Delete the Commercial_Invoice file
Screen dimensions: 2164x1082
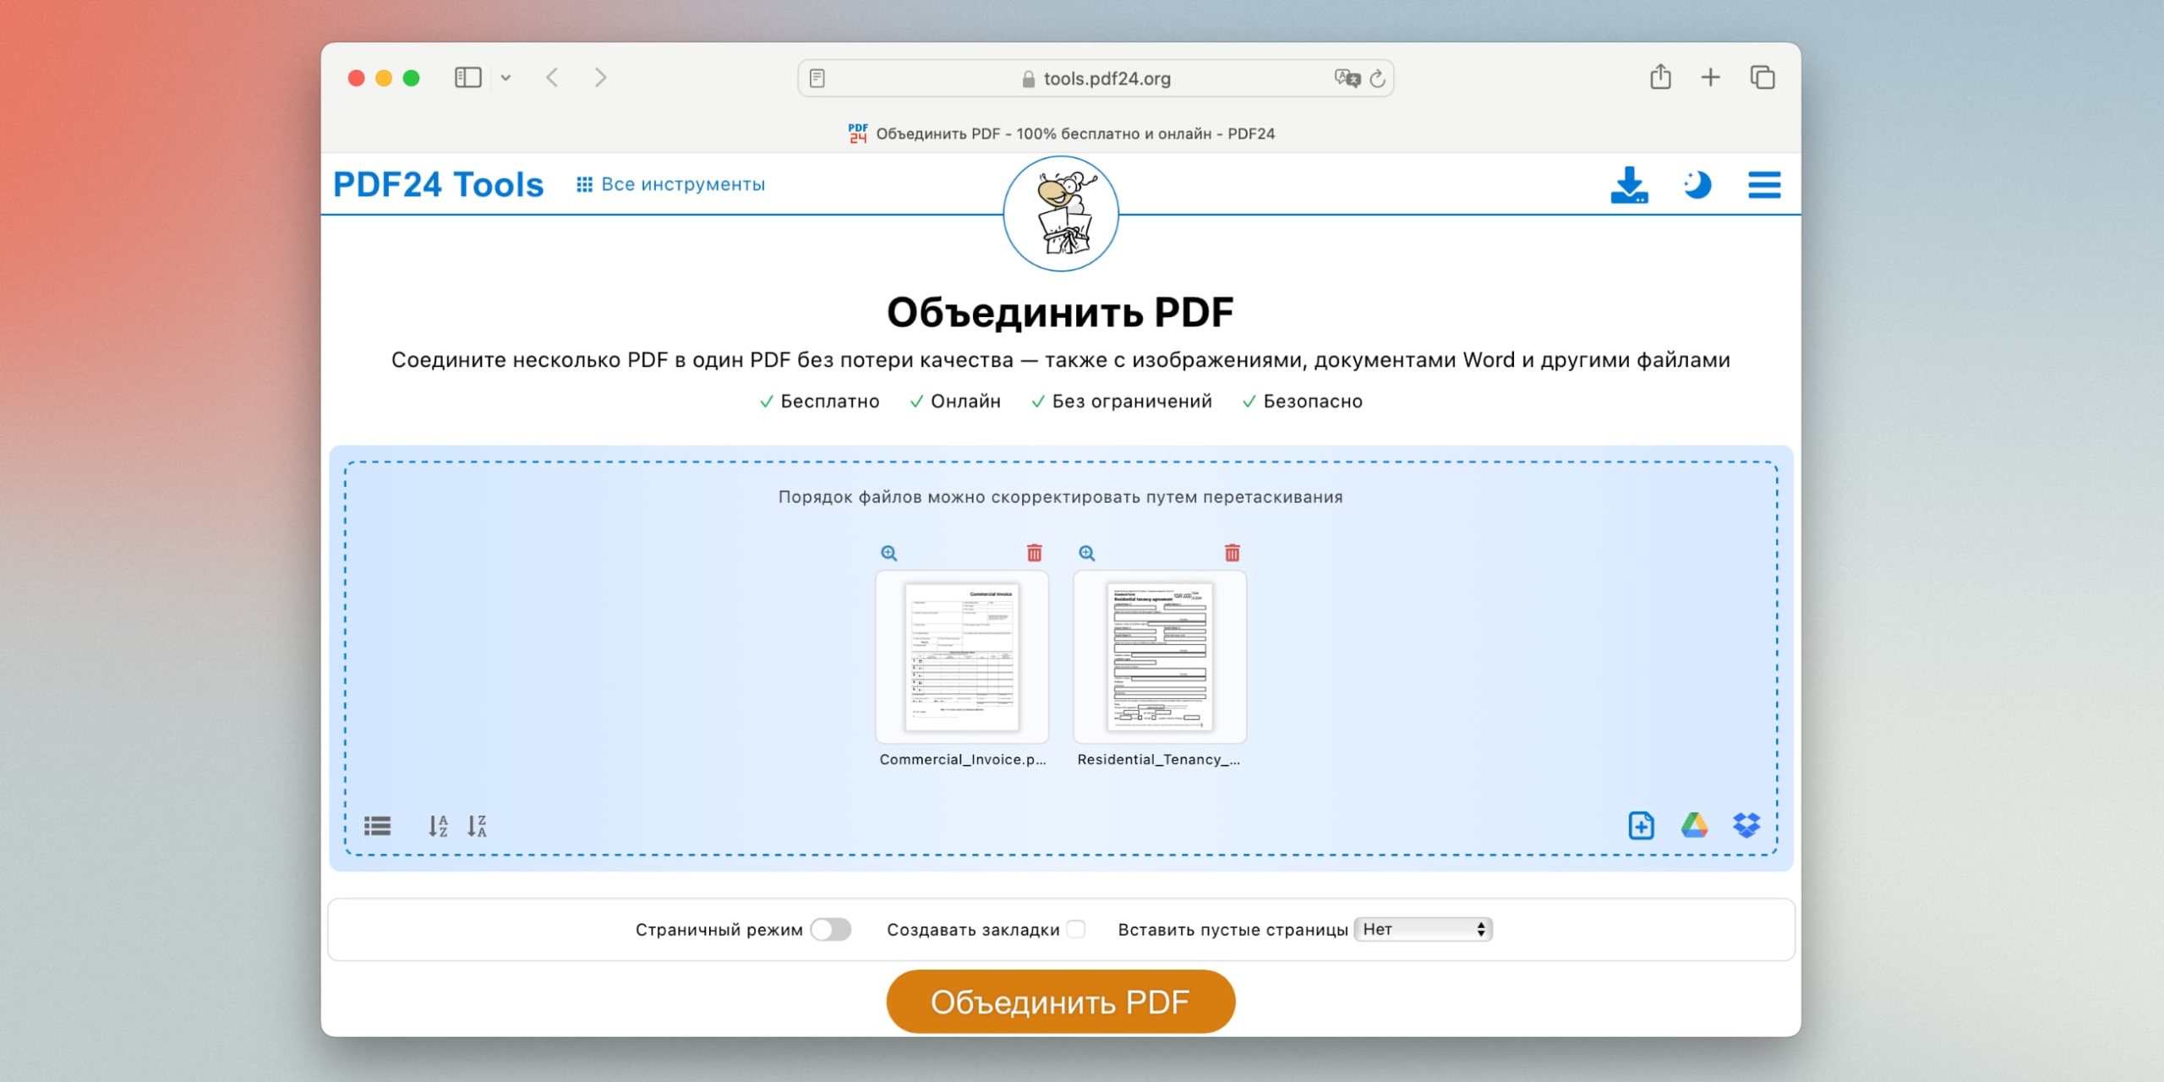click(1034, 553)
